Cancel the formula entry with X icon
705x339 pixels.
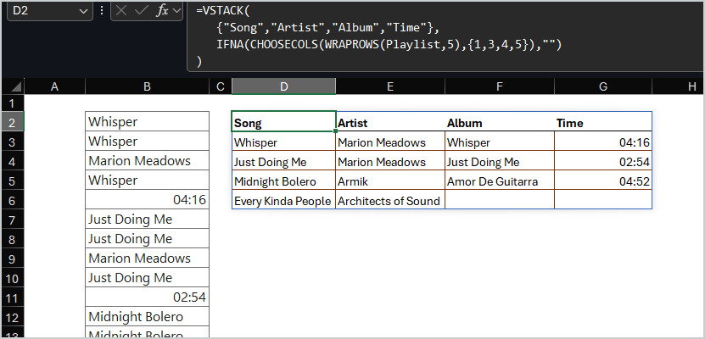click(x=121, y=11)
